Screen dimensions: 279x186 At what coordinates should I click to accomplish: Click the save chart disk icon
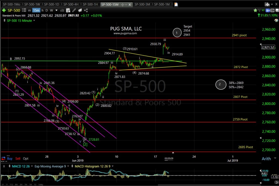(277, 10)
